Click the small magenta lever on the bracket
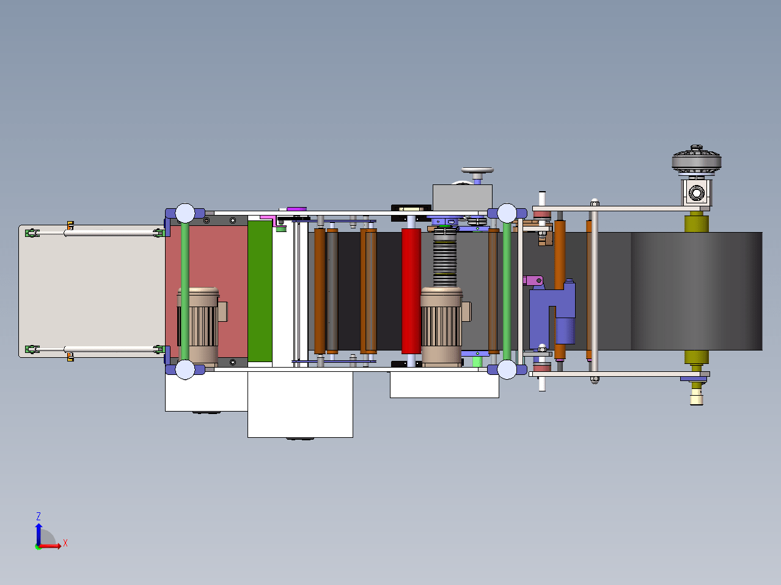 pos(533,280)
